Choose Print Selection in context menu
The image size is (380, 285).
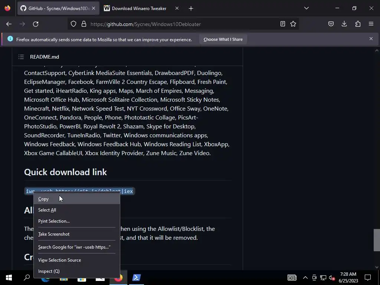(76, 221)
